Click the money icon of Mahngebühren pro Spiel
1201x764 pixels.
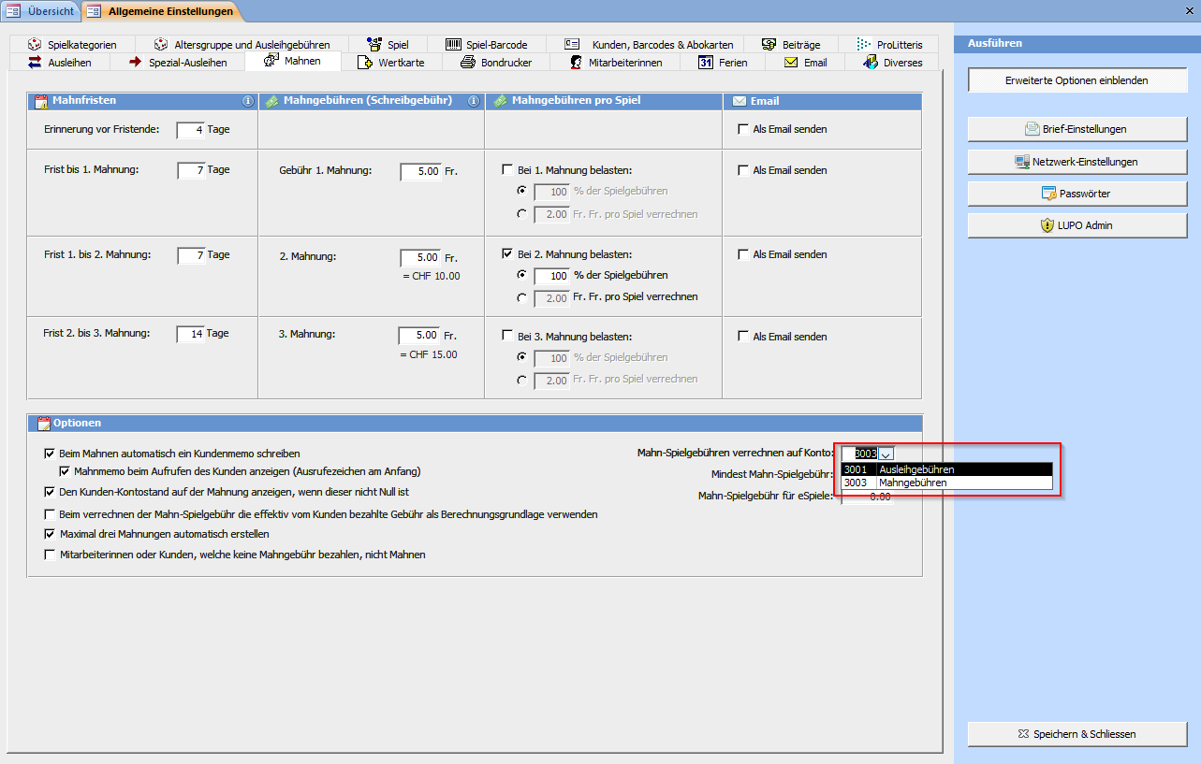tap(501, 101)
